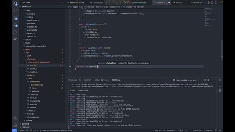Click the editor vertical scrollbar
The height and width of the screenshot is (132, 235).
tap(222, 49)
